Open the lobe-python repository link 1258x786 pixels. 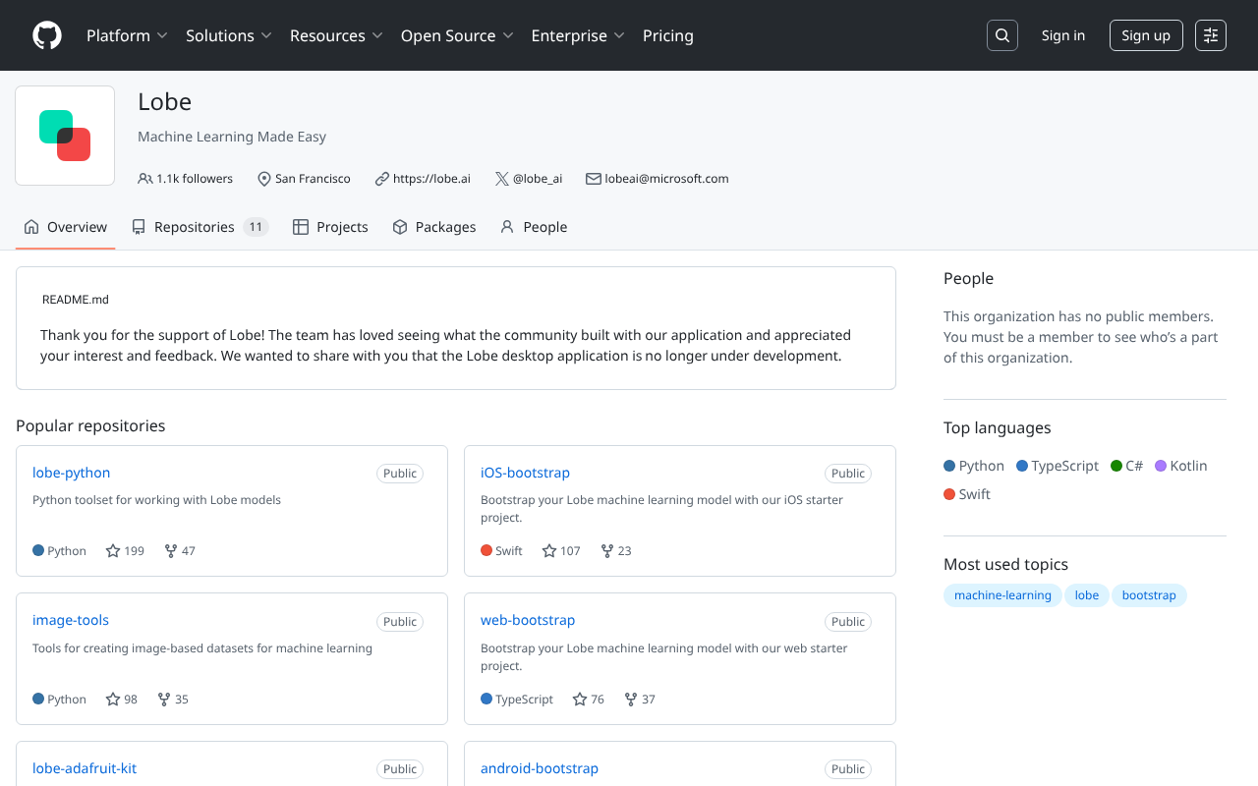coord(72,473)
